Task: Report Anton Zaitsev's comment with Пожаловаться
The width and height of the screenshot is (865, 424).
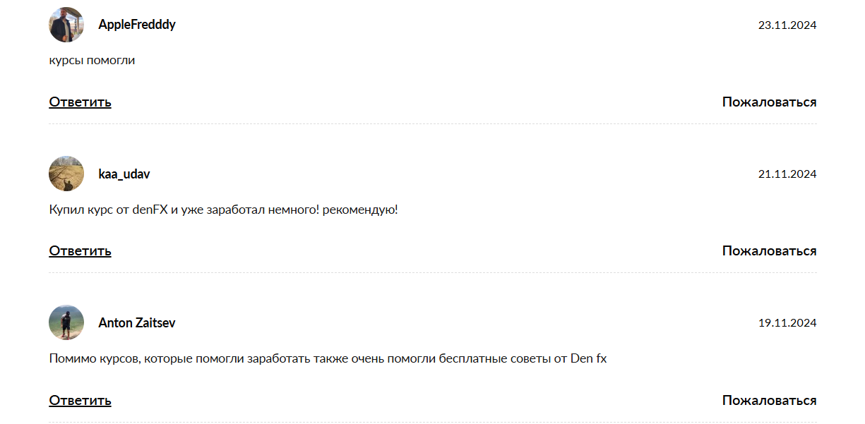Action: [769, 401]
